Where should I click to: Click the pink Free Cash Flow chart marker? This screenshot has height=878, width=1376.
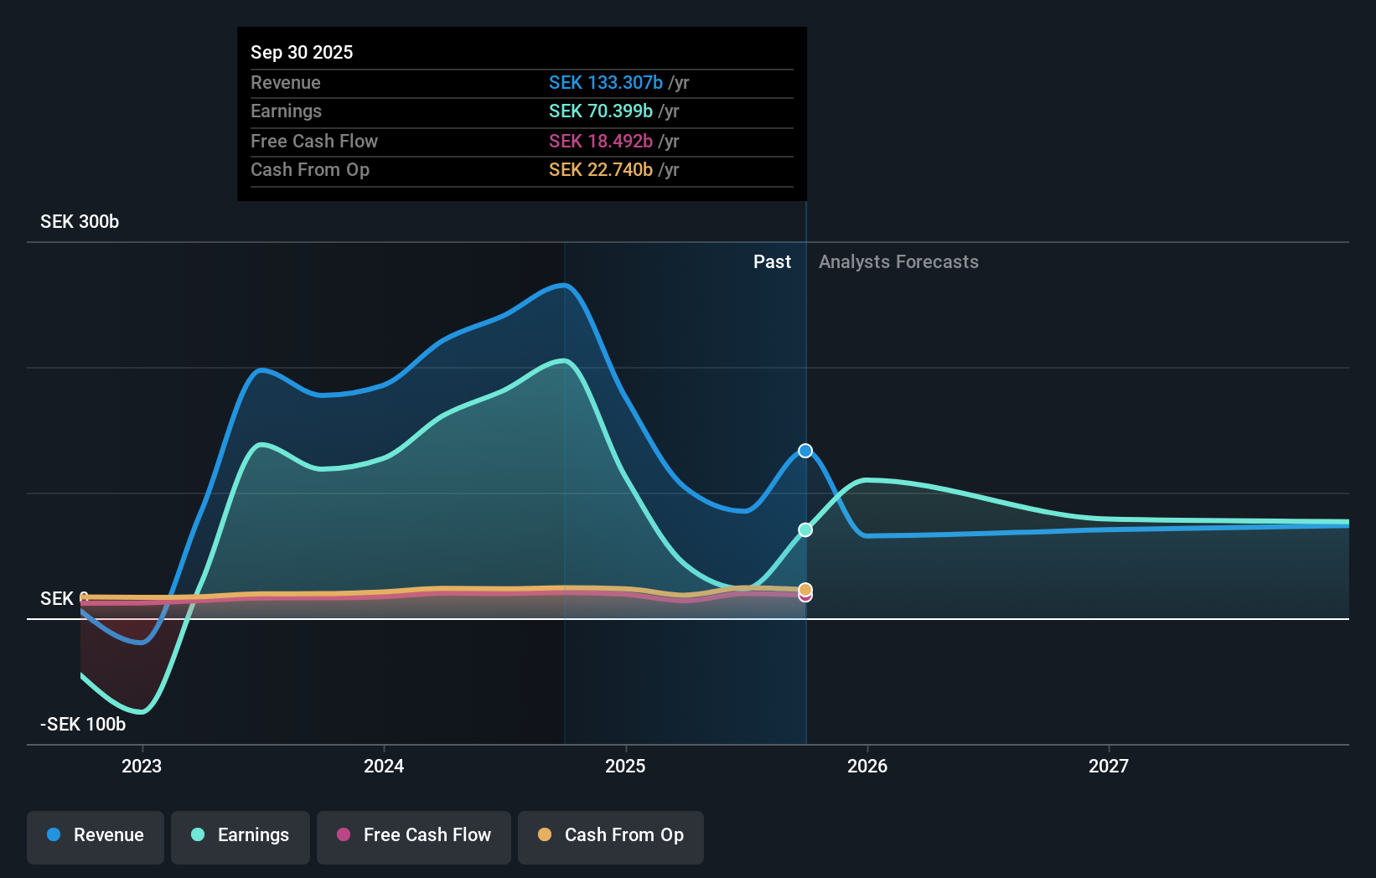804,597
